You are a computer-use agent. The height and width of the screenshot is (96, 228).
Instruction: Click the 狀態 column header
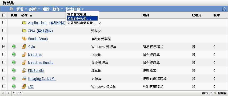click(x=14, y=15)
